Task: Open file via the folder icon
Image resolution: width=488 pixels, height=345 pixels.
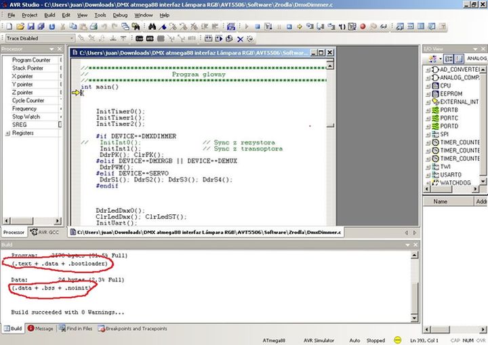Action: (20, 27)
